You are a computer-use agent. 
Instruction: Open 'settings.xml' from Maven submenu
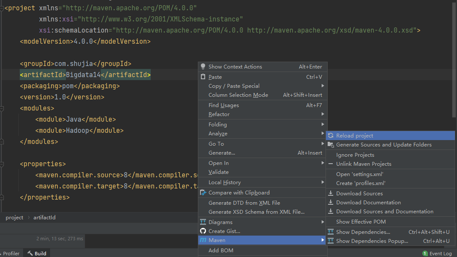click(359, 174)
